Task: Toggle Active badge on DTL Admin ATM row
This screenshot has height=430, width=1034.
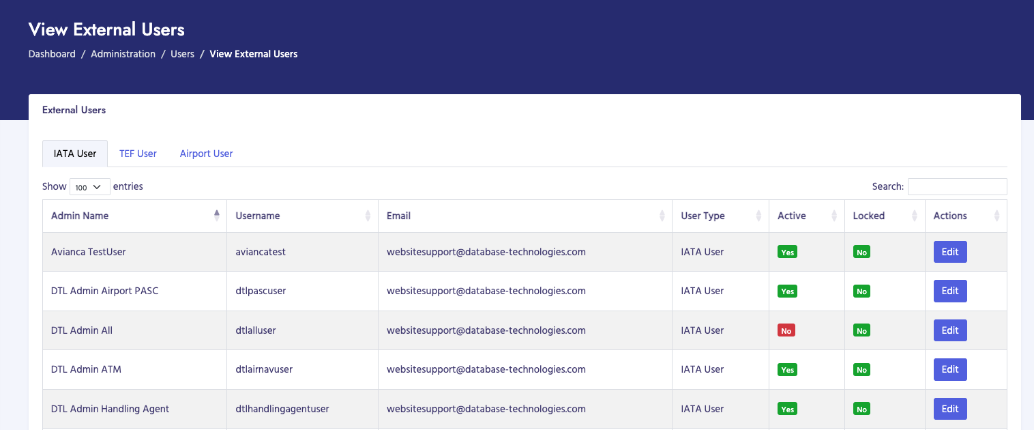Action: click(787, 369)
